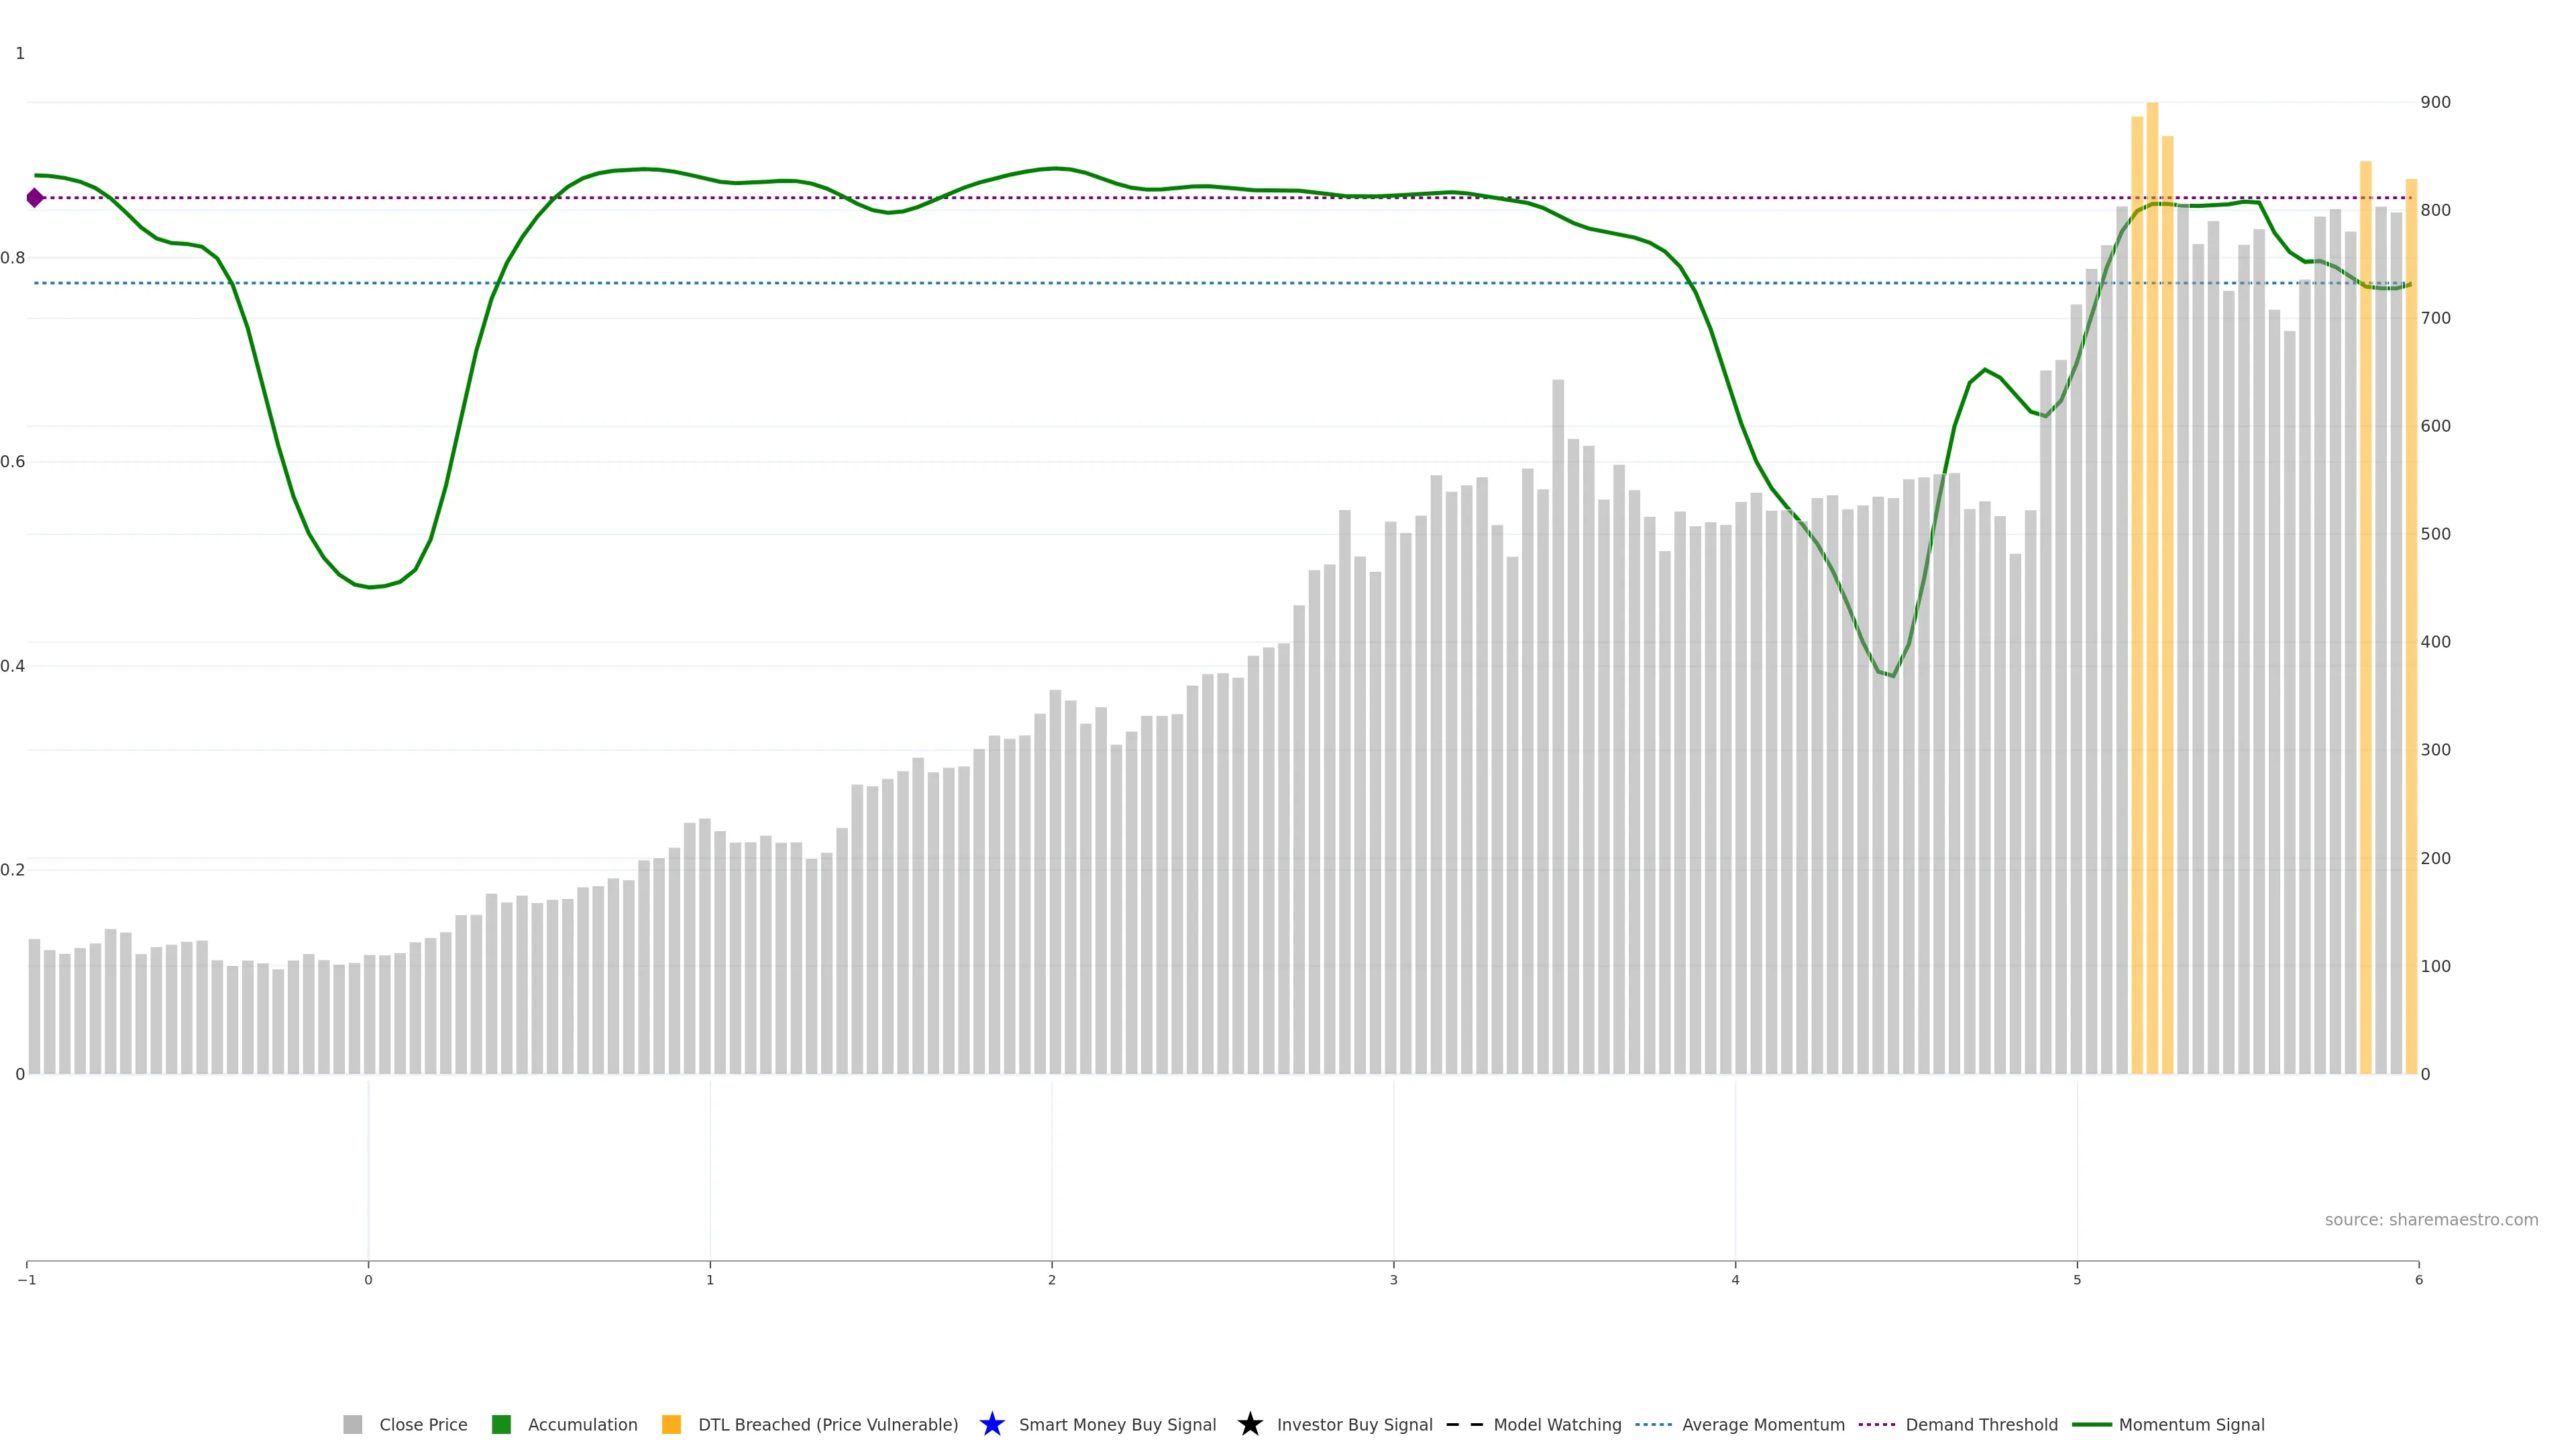The width and height of the screenshot is (2576, 1448).
Task: Click the black Investor Buy star icon
Action: click(1249, 1424)
